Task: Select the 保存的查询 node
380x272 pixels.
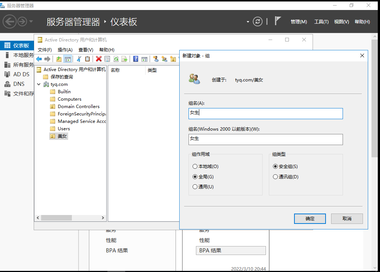Action: (58, 77)
